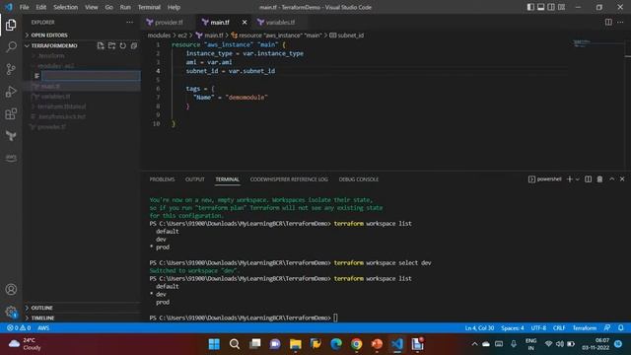
Task: Click Ln 4, Col 30 cursor position
Action: point(479,328)
